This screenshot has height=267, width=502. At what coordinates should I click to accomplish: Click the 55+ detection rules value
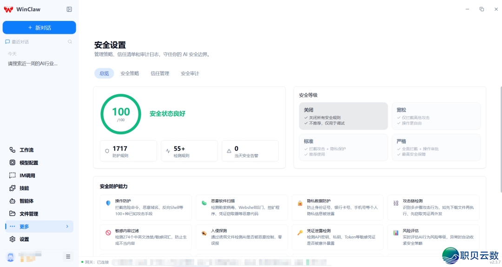pos(179,149)
